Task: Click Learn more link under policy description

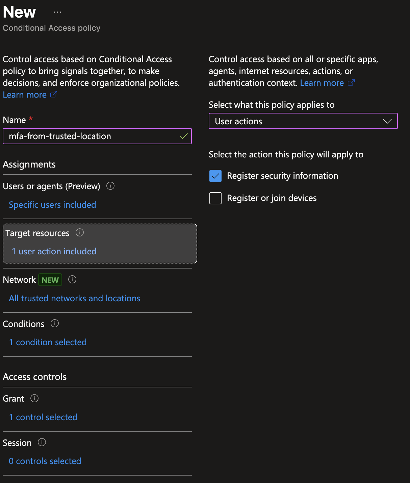Action: coord(25,95)
